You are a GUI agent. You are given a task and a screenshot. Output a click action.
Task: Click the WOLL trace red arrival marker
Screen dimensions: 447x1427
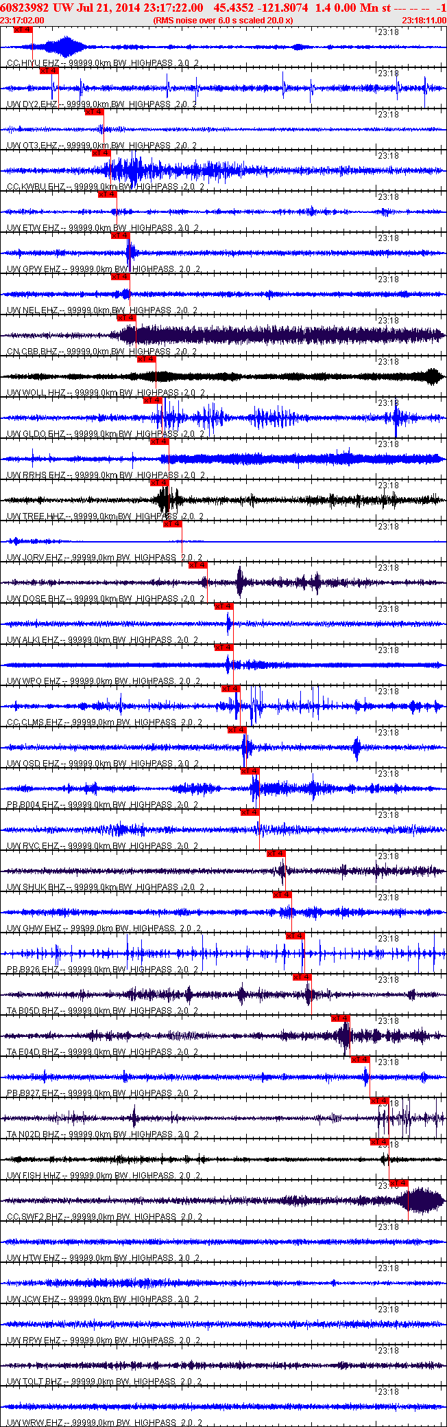pyautogui.click(x=147, y=359)
